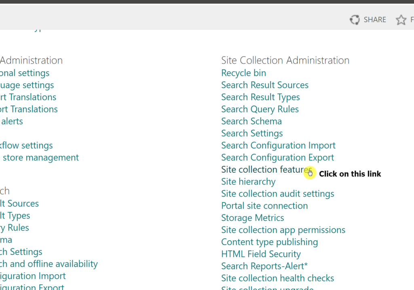Open the Search Settings link in the left column
The image size is (414, 290).
21,252
